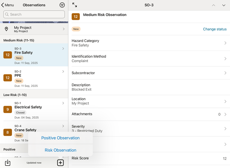Screen dimensions: 230x168
Task: Click the location pin icon for My Project
Action: point(7,29)
